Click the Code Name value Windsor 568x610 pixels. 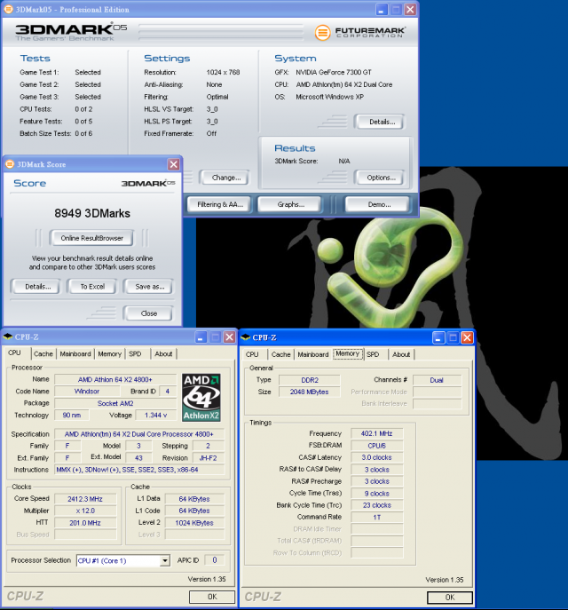click(x=87, y=392)
